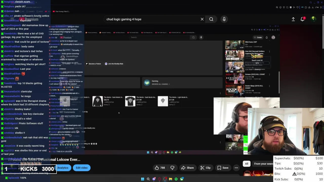Open the three-dot more actions menu
This screenshot has height=182, width=324.
point(236,168)
